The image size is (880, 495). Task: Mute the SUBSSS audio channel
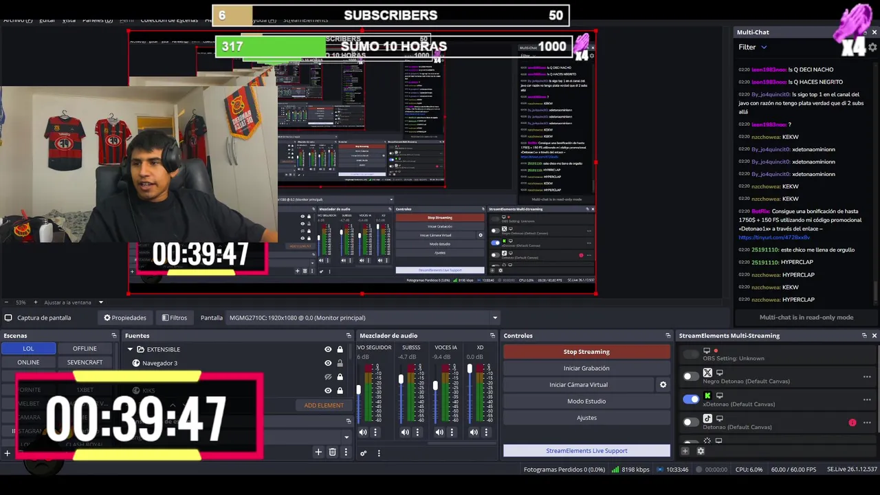[x=405, y=432]
